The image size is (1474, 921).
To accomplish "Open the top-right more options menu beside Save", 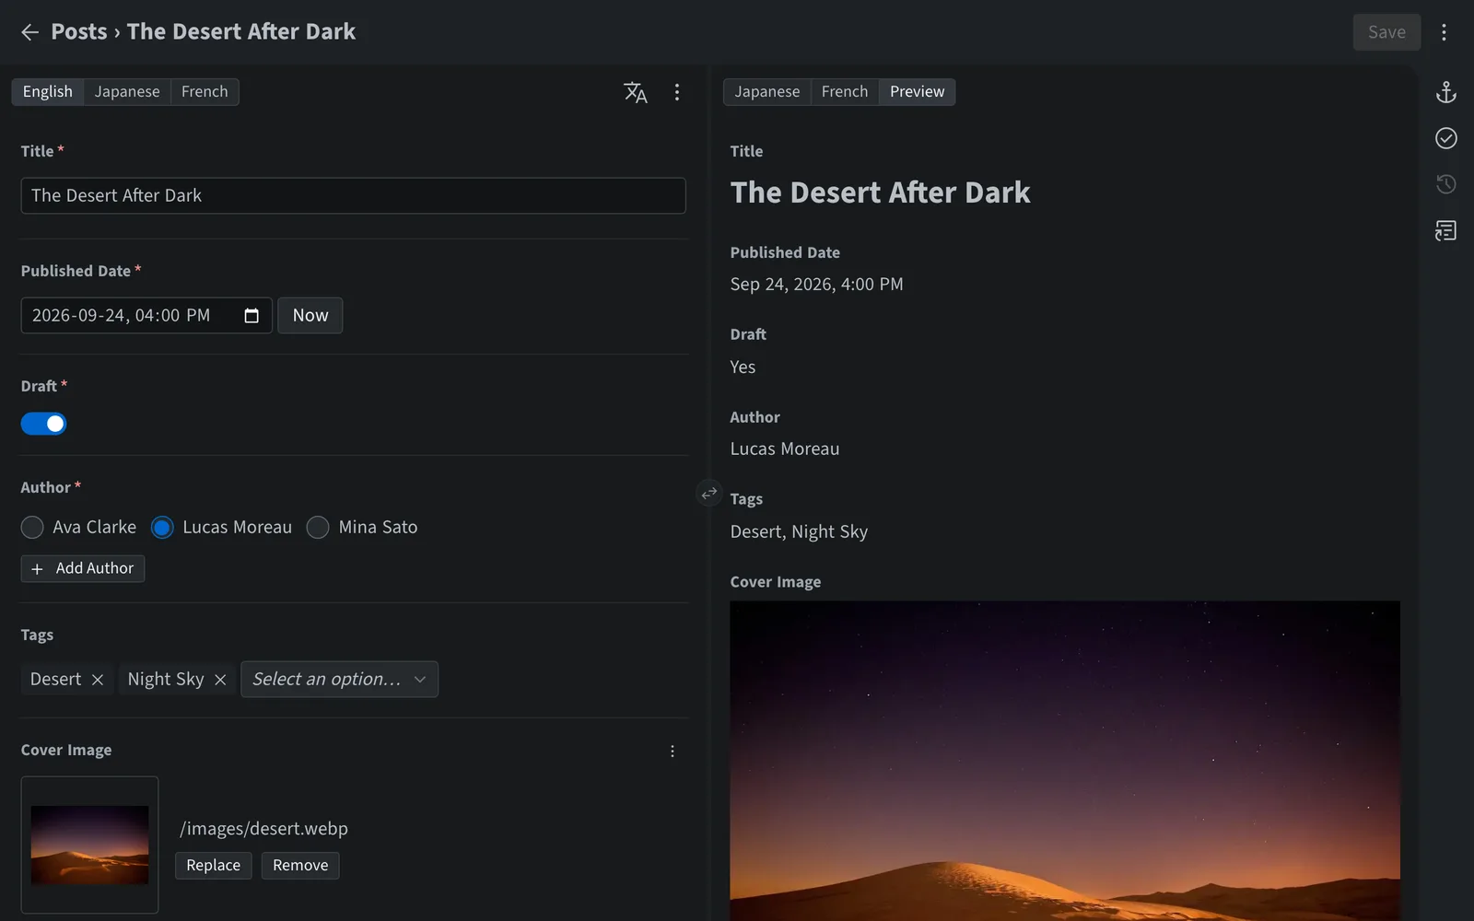I will 1444,32.
